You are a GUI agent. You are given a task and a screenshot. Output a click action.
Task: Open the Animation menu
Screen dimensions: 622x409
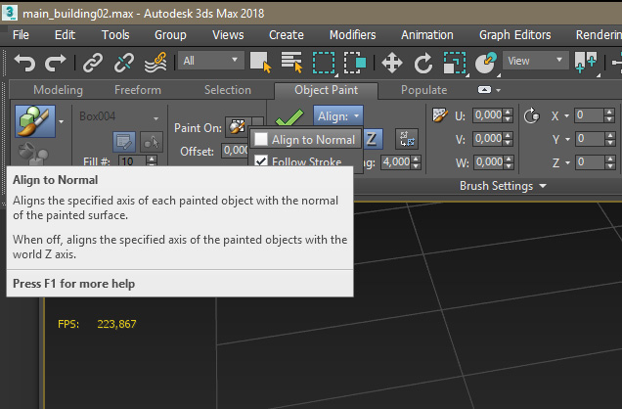coord(426,35)
